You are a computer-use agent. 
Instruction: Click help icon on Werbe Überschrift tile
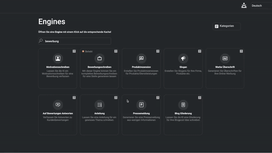pyautogui.click(x=241, y=51)
